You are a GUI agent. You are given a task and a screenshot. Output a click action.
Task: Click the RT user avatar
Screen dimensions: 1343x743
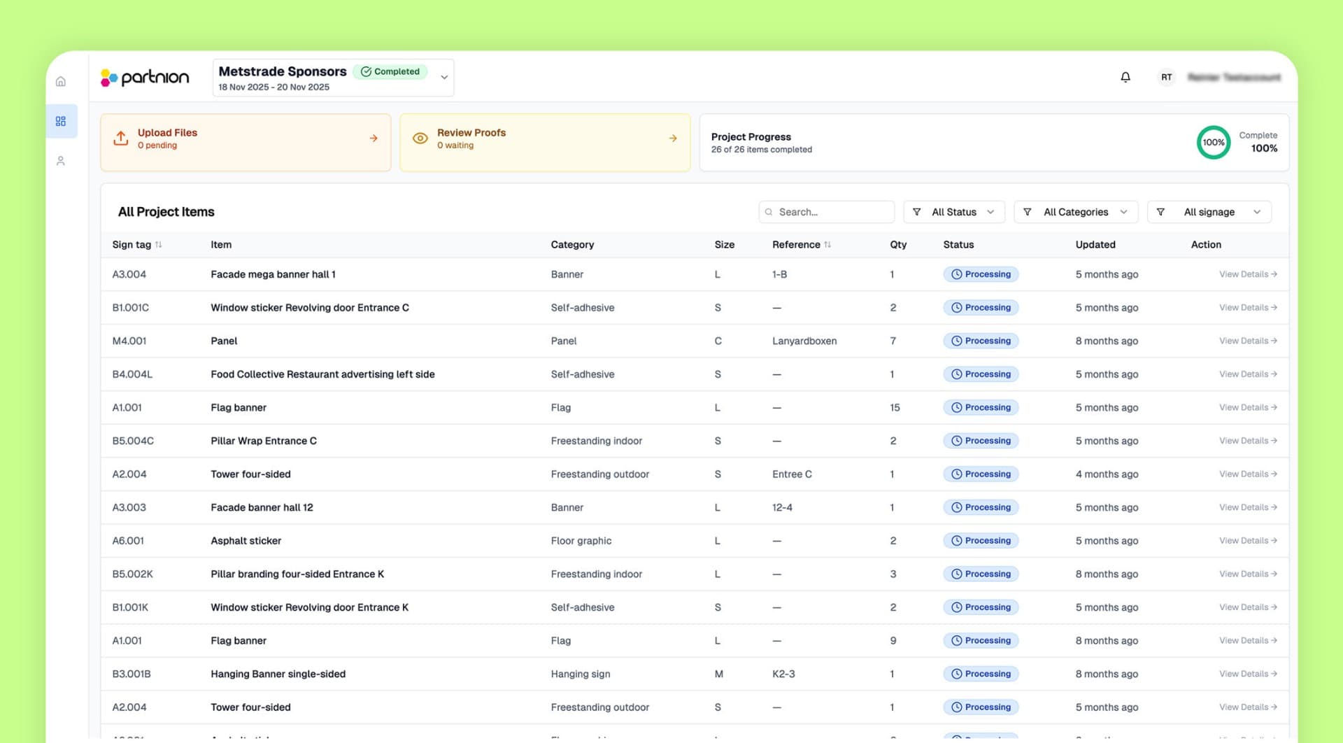pos(1166,77)
